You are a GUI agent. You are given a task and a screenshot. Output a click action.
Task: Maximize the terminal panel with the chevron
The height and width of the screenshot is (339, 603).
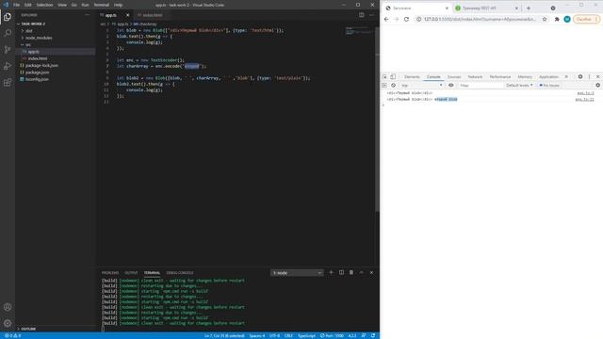(x=361, y=272)
